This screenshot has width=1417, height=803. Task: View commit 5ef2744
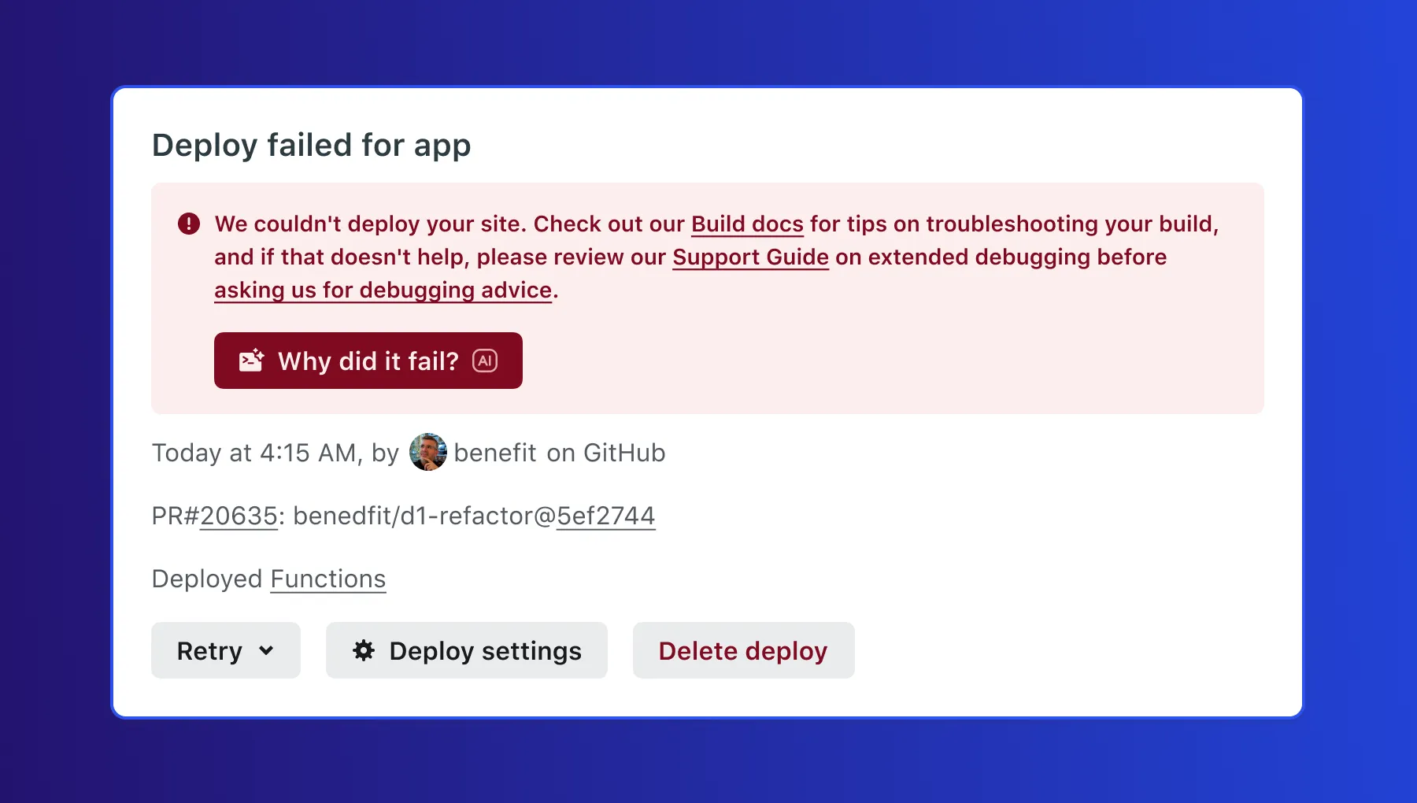(x=605, y=516)
